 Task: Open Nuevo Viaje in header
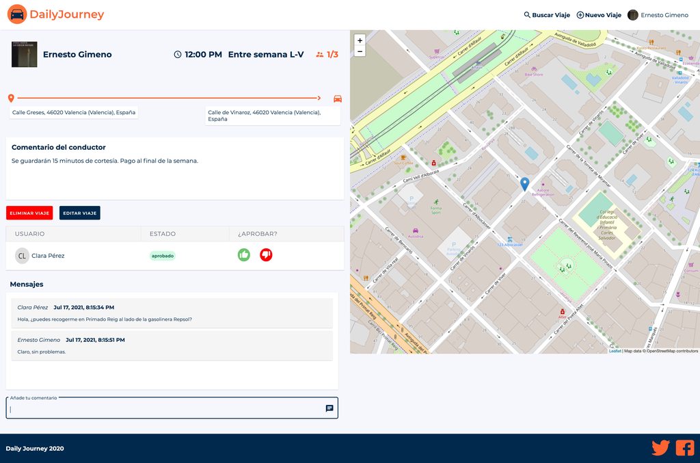coord(599,15)
